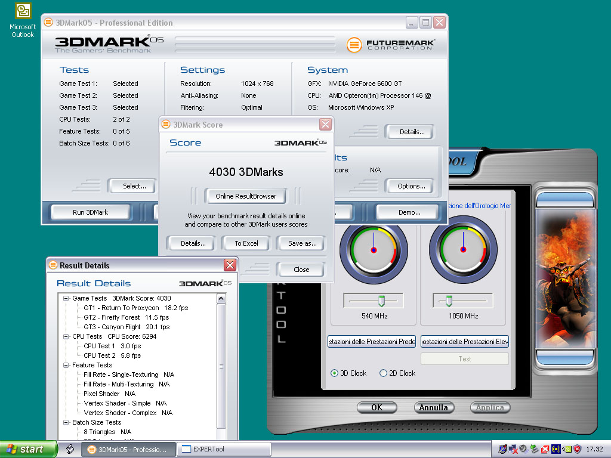Click the '4030 3DMarks' score text
This screenshot has width=611, height=458.
pos(246,172)
